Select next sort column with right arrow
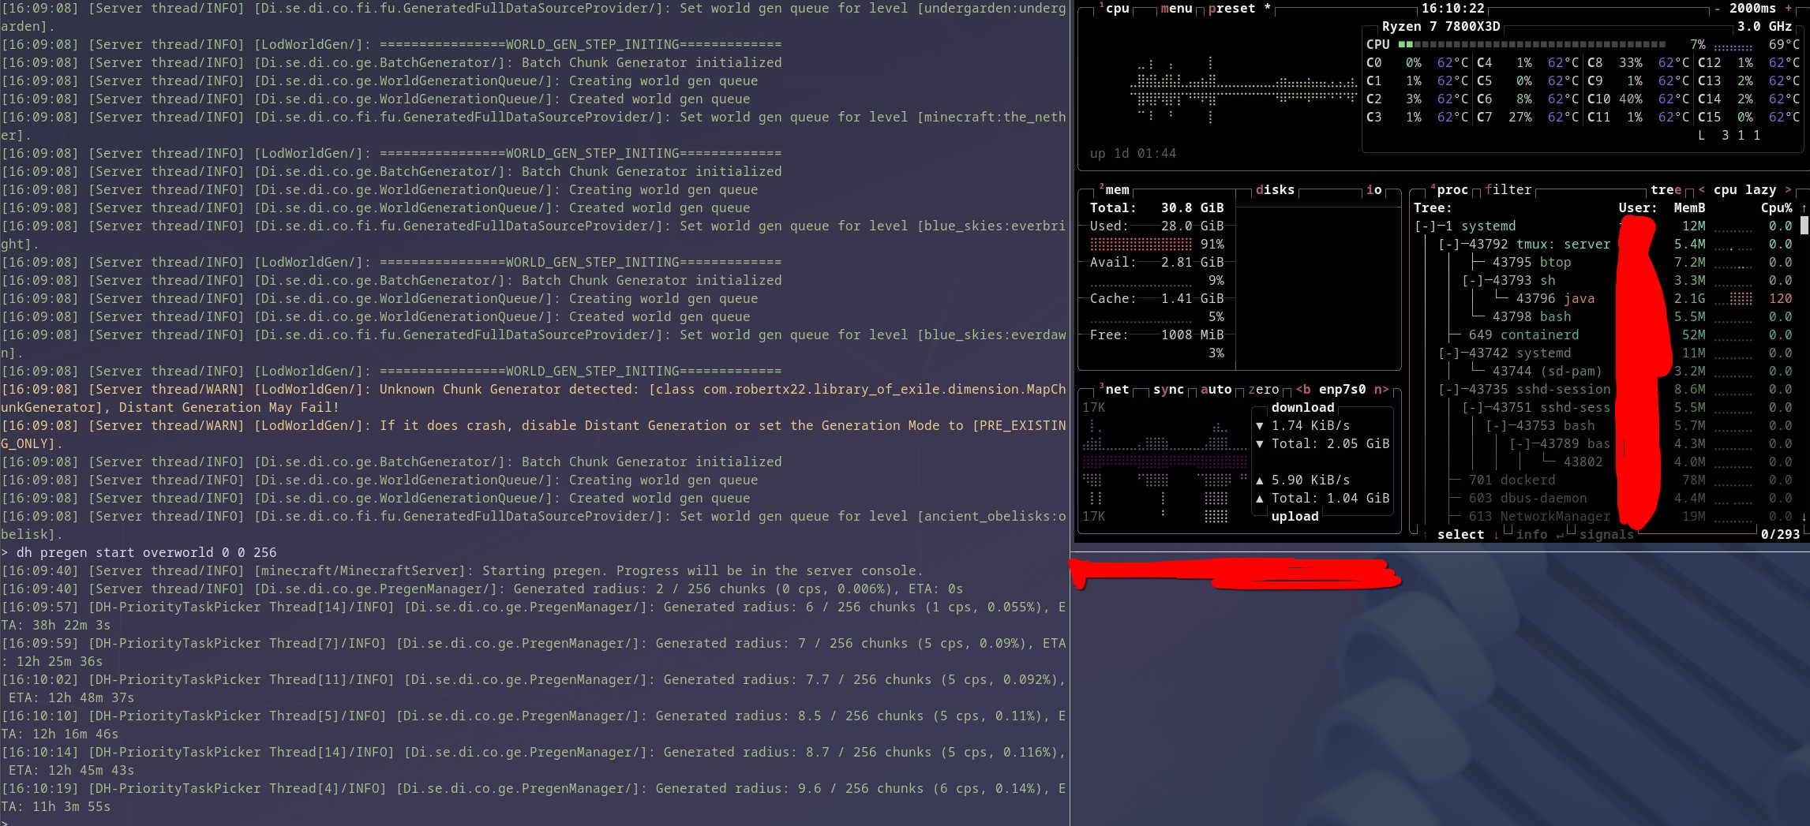This screenshot has width=1810, height=826. (1788, 189)
